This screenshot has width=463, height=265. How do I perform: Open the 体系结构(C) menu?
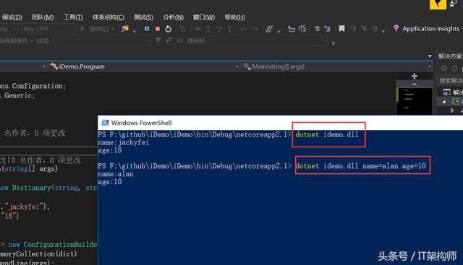point(109,17)
